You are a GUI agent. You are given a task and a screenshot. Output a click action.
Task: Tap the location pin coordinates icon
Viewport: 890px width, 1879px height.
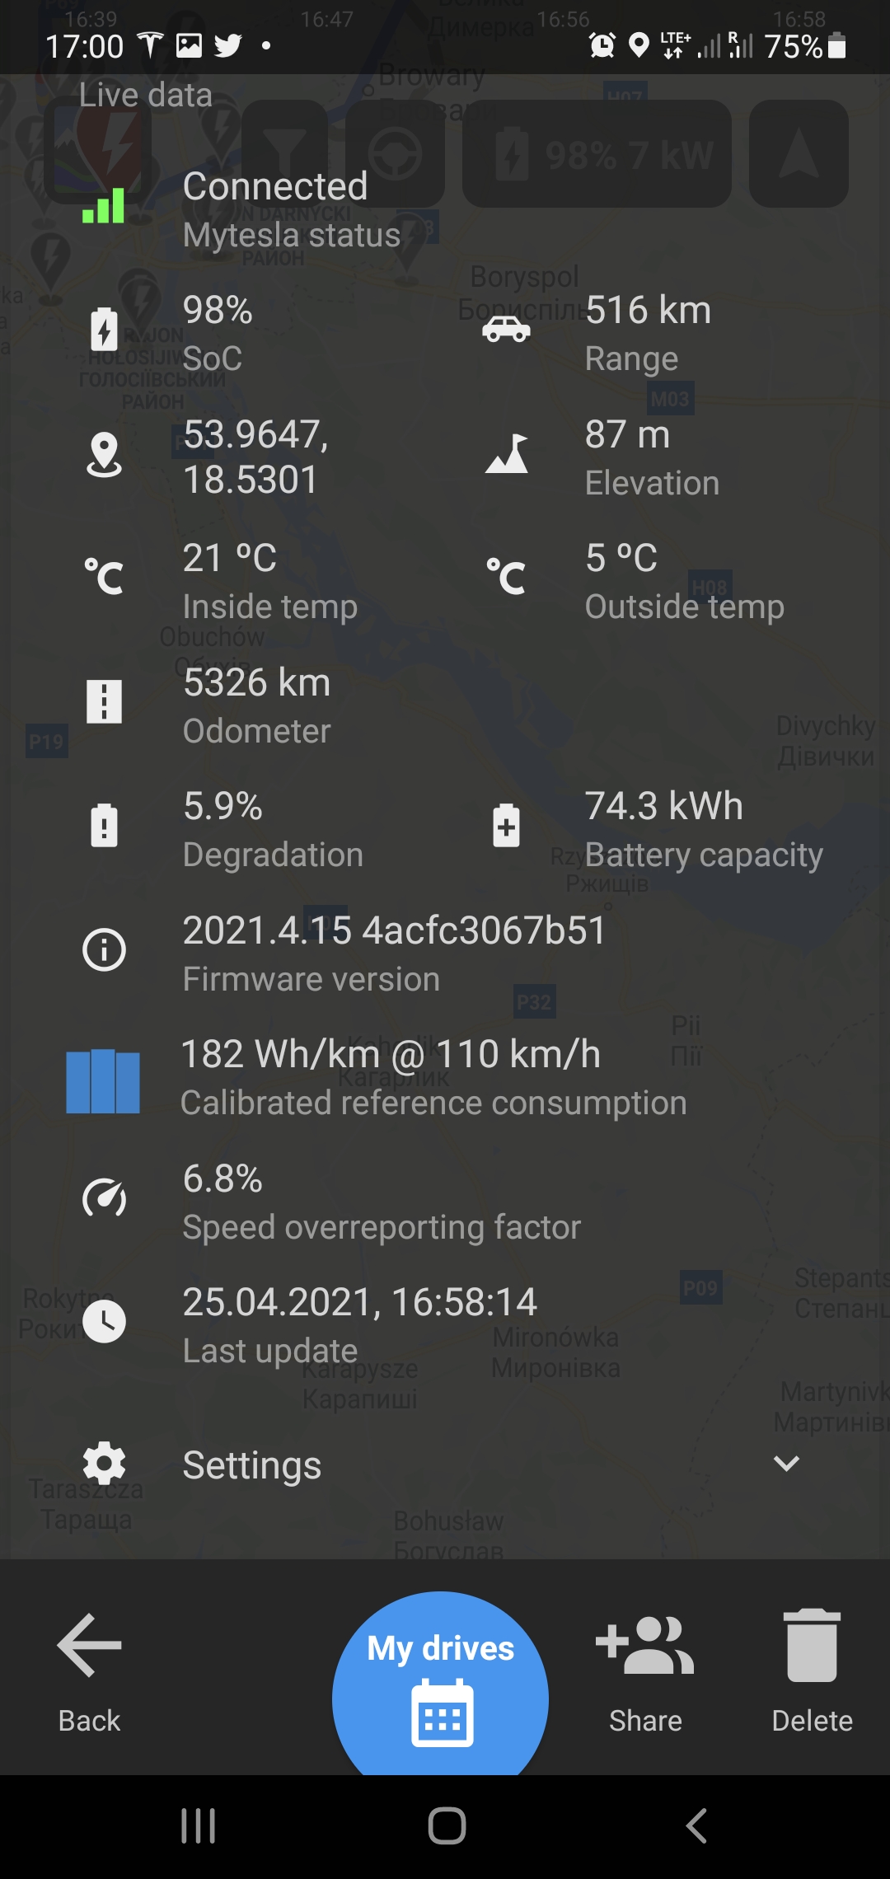click(104, 455)
